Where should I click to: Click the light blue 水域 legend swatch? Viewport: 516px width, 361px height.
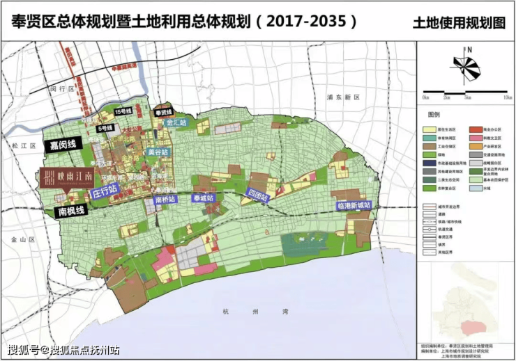click(x=476, y=188)
